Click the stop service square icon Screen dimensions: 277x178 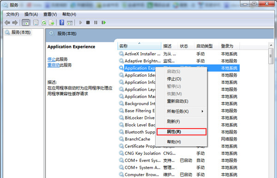(x=88, y=23)
